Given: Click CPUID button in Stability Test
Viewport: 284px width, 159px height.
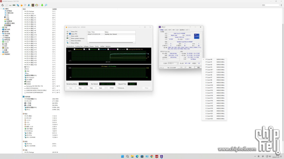Looking at the screenshot, I should (x=112, y=88).
